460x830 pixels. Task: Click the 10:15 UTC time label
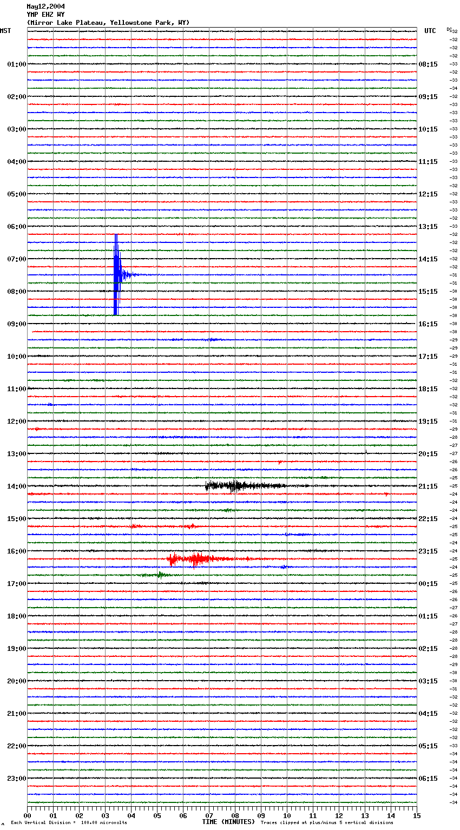(428, 129)
